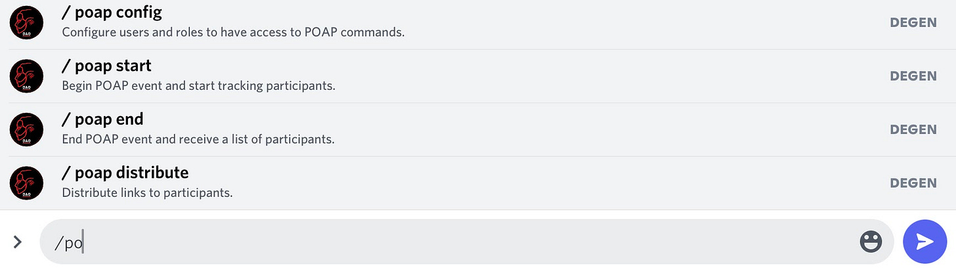This screenshot has width=956, height=273.
Task: Click the send message arrow button
Action: click(x=925, y=241)
